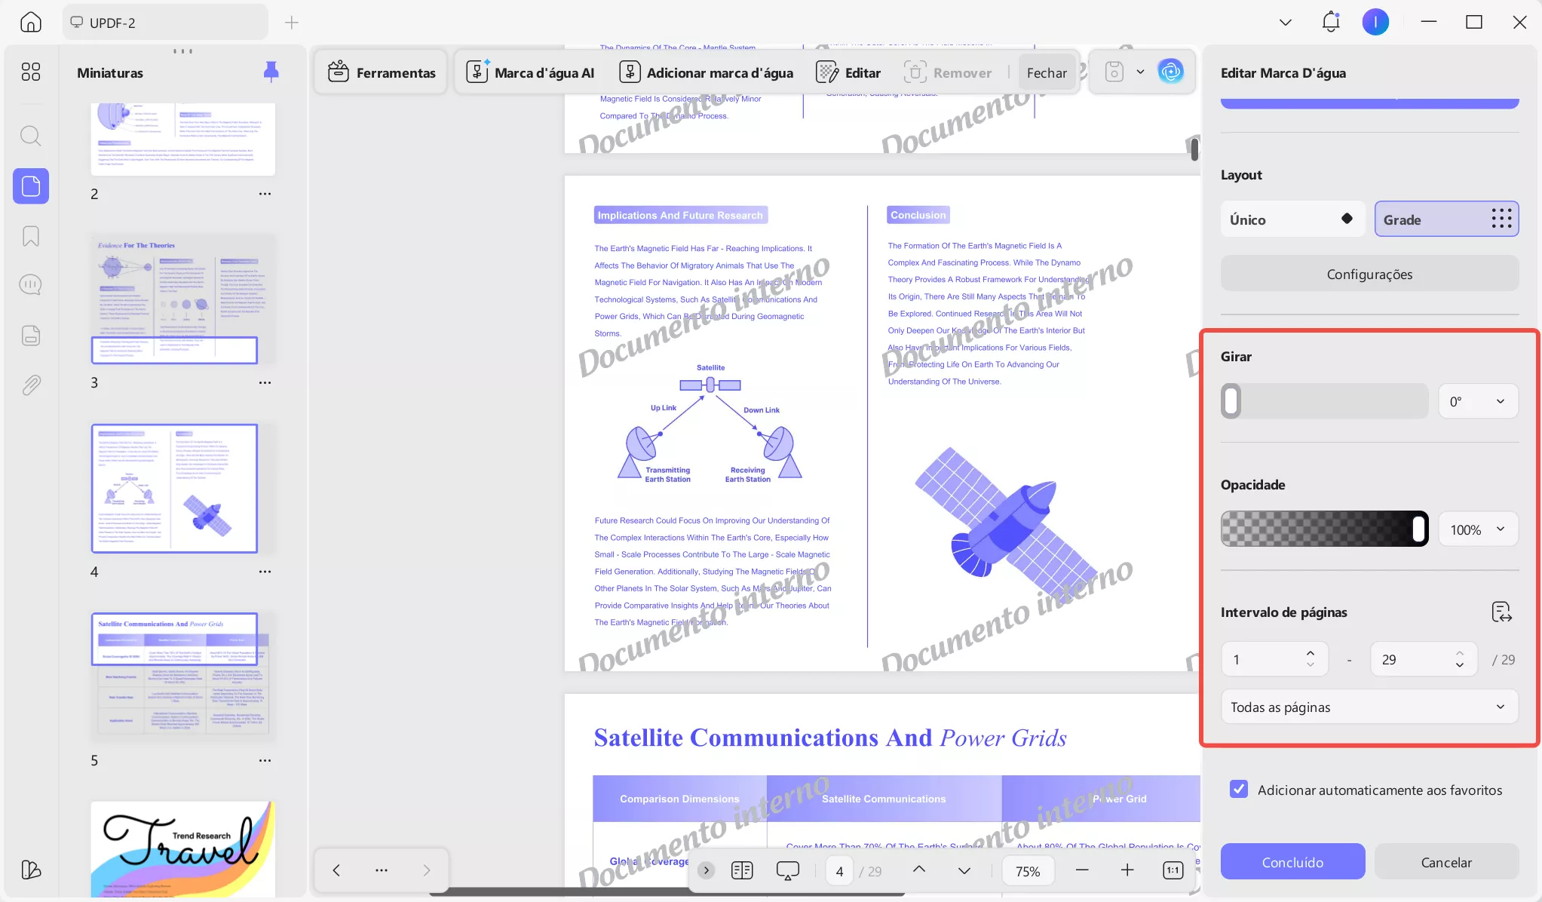Open the Adicionar marca d'água menu
The width and height of the screenshot is (1542, 902).
(x=706, y=72)
